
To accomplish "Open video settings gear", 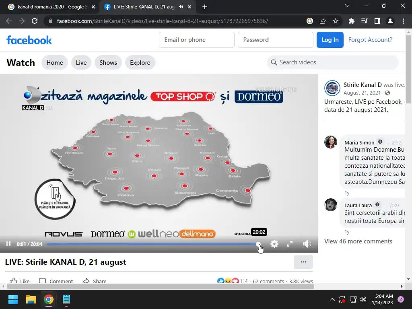I will (x=274, y=244).
